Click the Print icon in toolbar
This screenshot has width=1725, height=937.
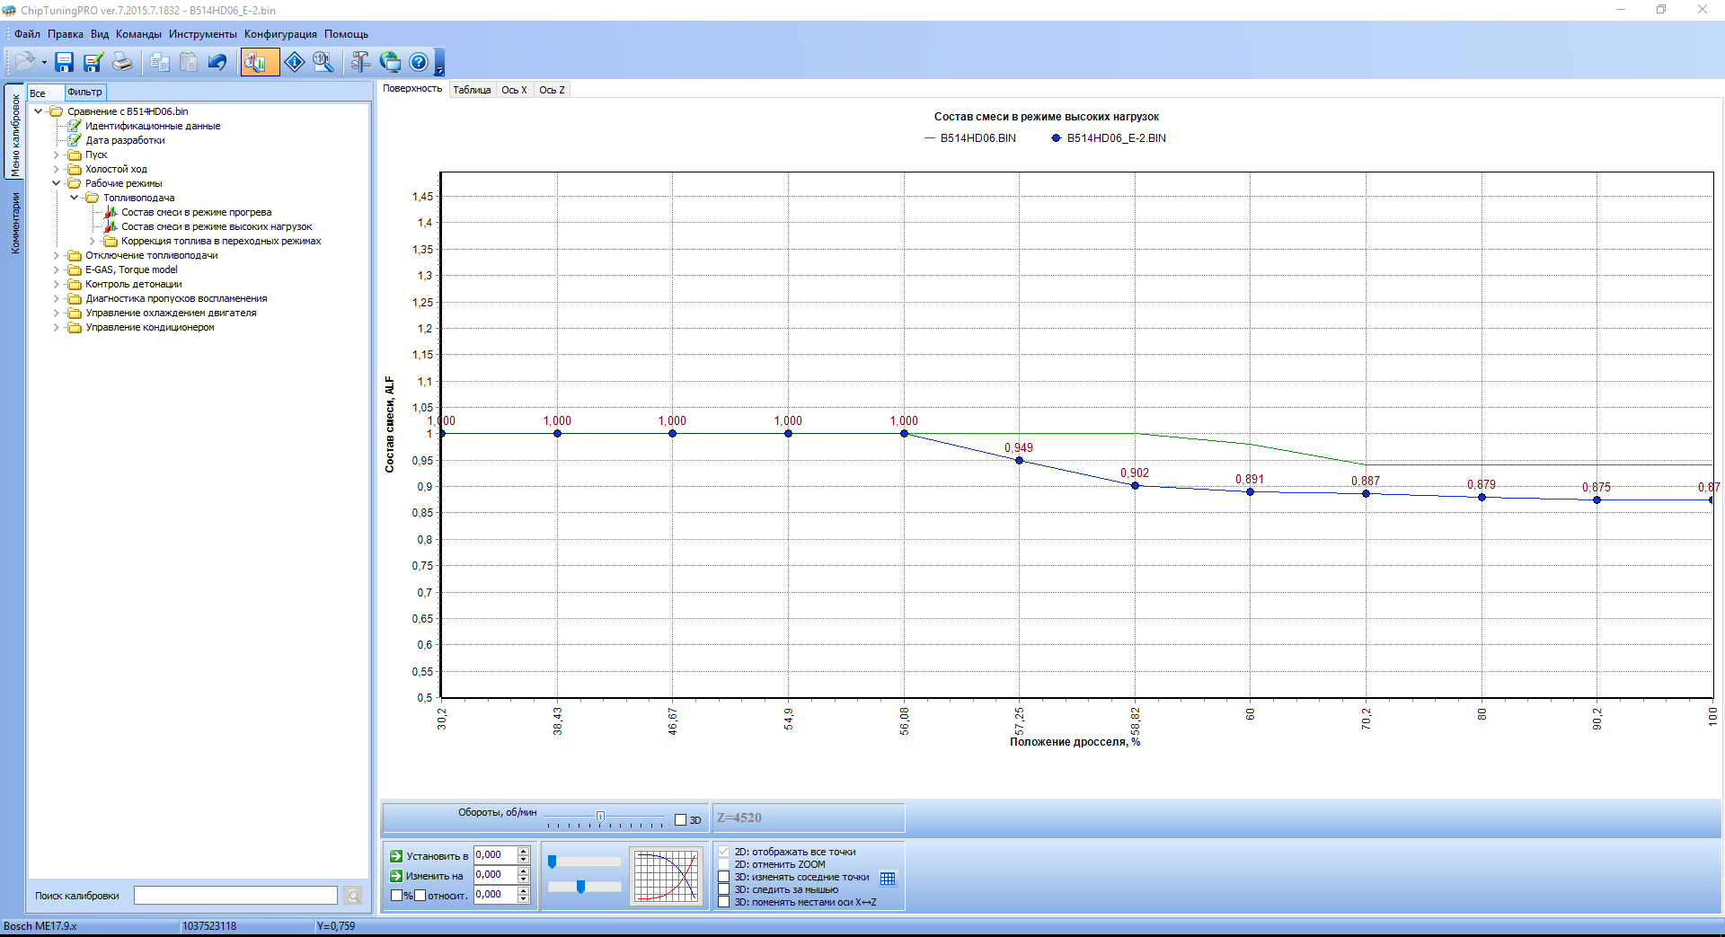pos(122,62)
